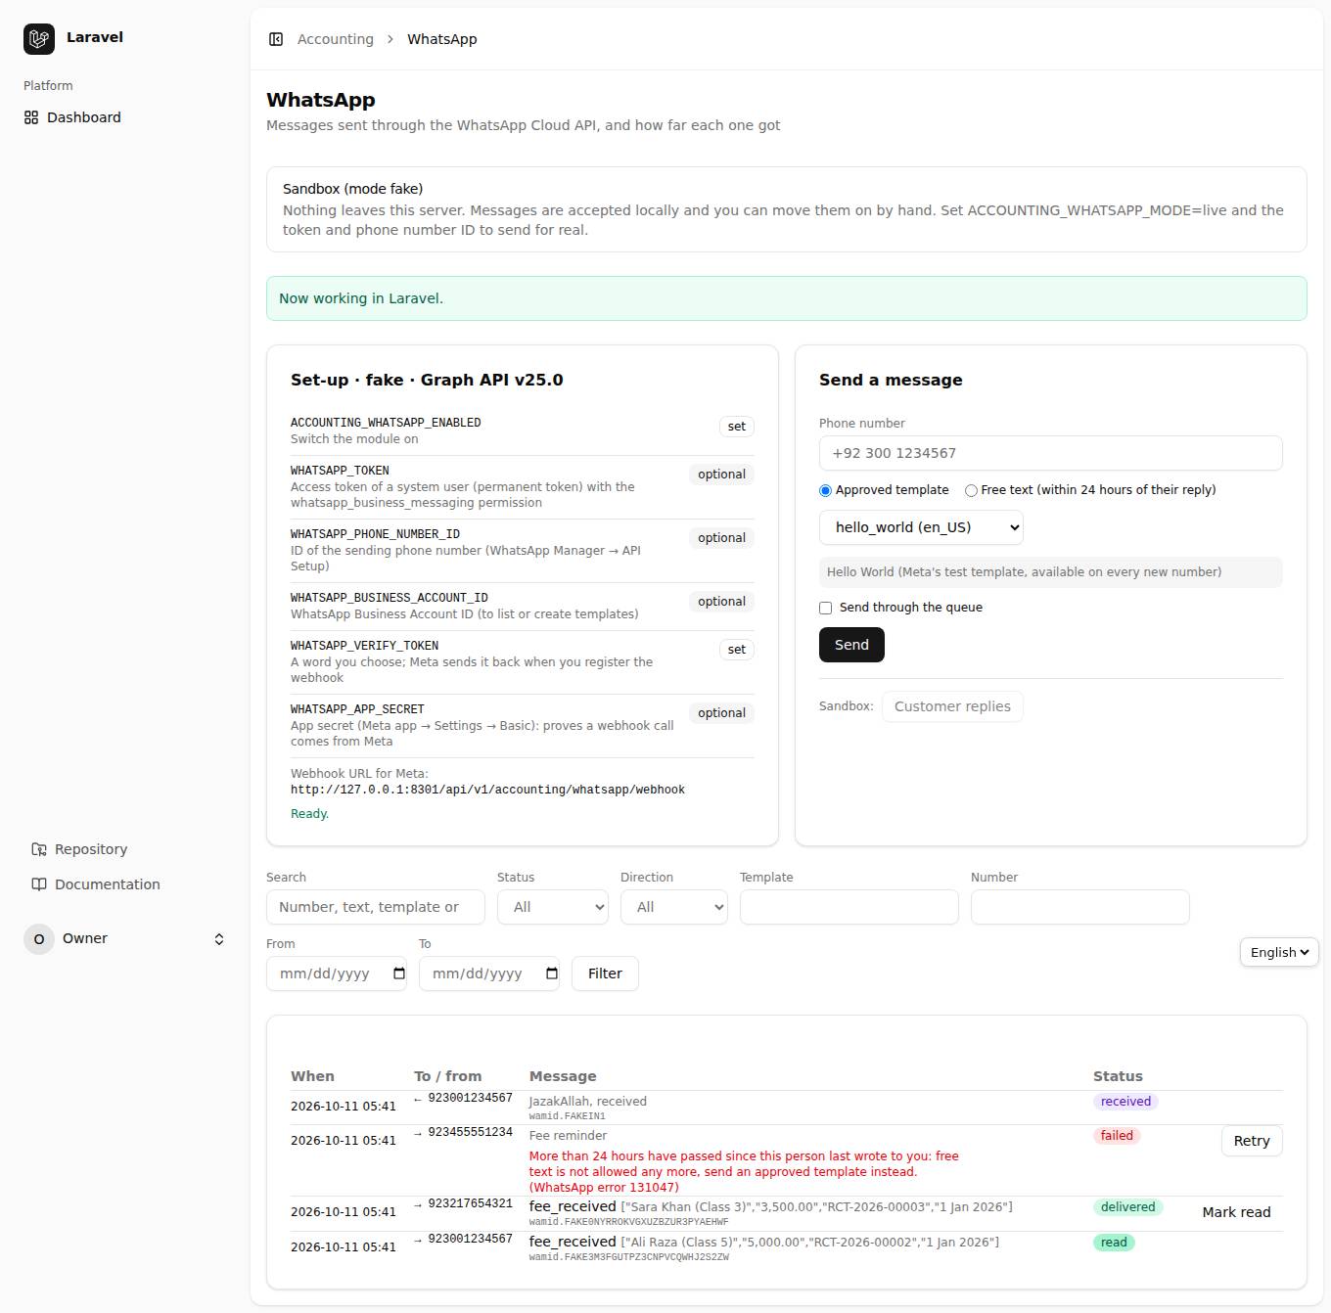Enable Send through the queue checkbox
1331x1313 pixels.
[x=825, y=608]
